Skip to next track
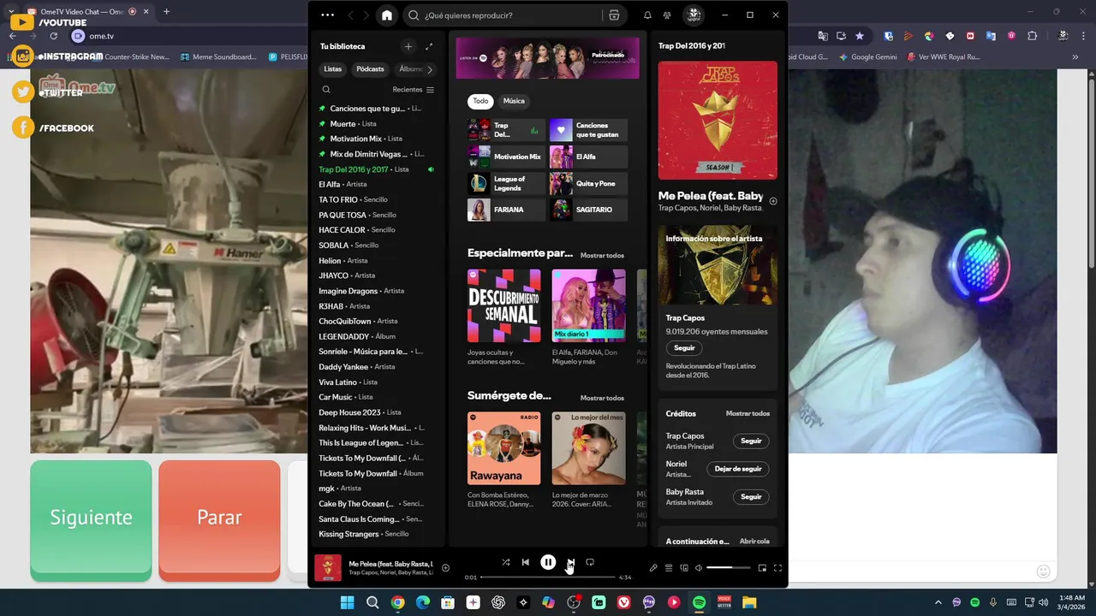1096x616 pixels. tap(570, 562)
